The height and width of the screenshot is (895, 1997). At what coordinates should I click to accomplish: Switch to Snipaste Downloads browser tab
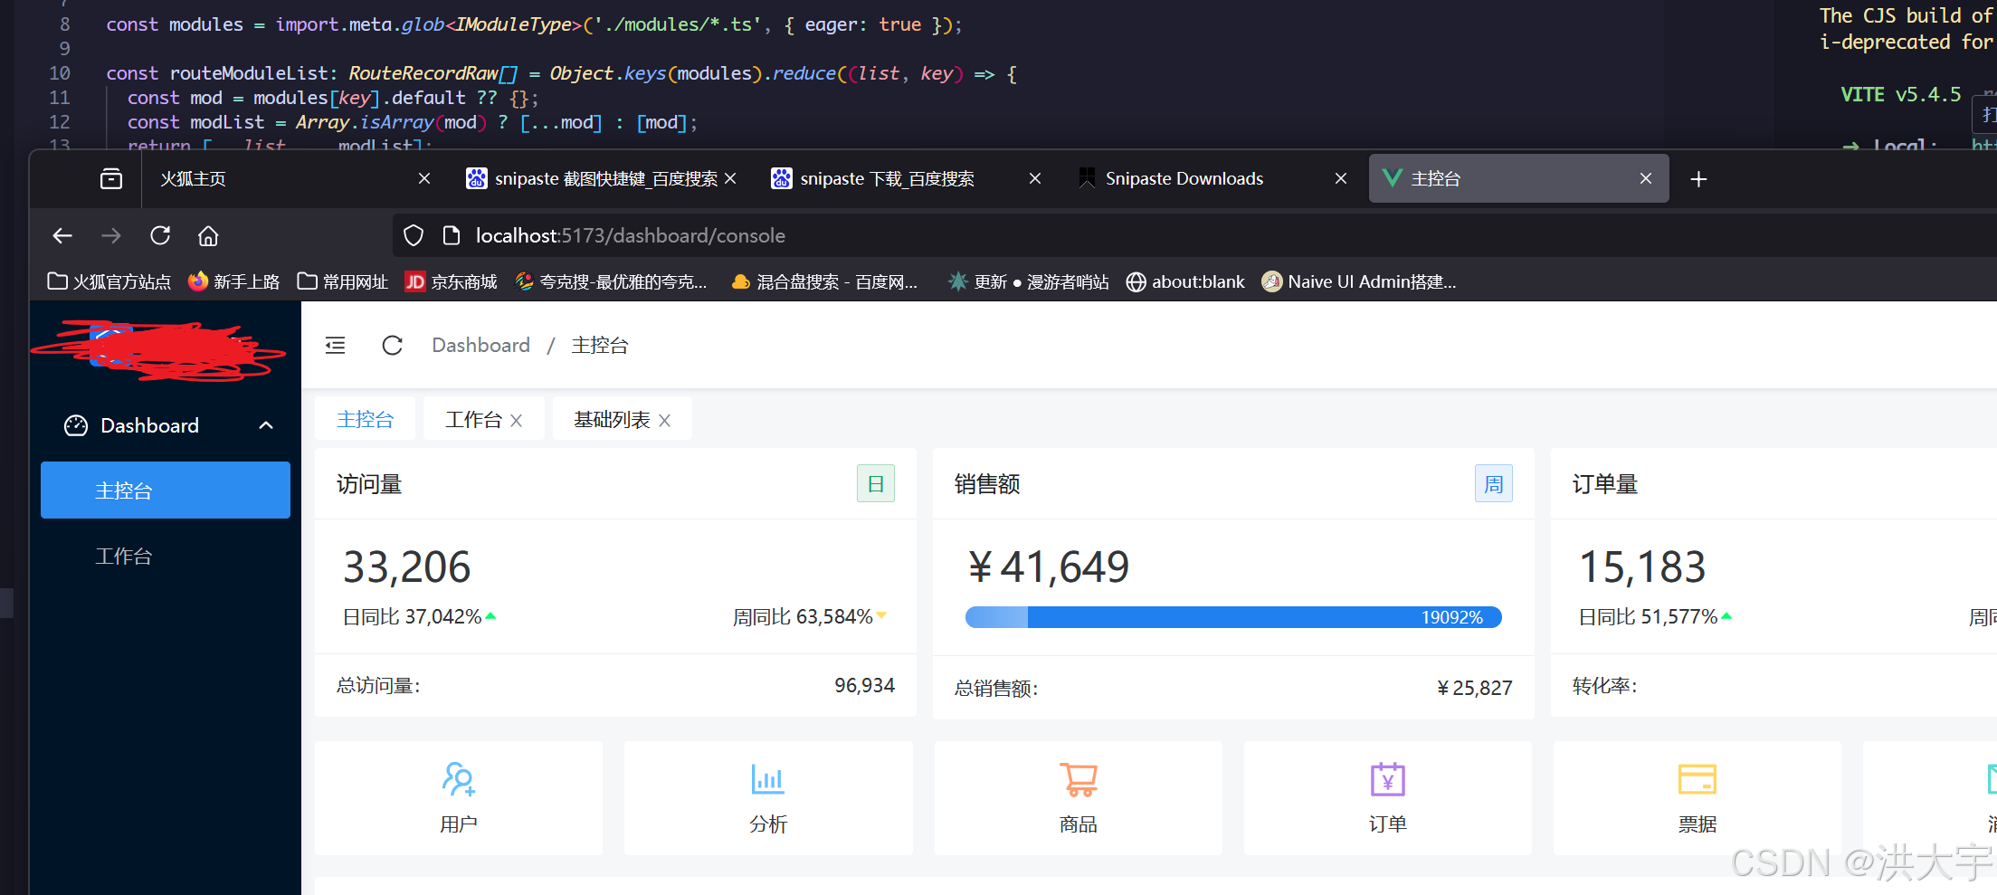[1212, 178]
